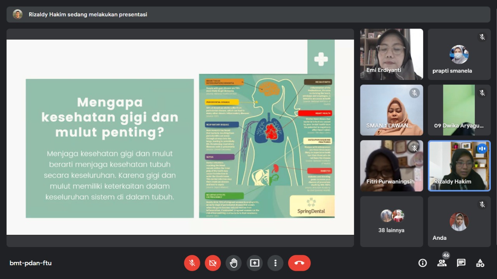The image size is (497, 279).
Task: Click muted mic icon on 09 Dwika tile
Action: point(482,93)
